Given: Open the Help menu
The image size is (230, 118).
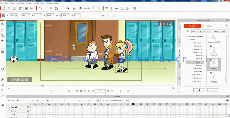Looking at the screenshot, I should point(56,3).
